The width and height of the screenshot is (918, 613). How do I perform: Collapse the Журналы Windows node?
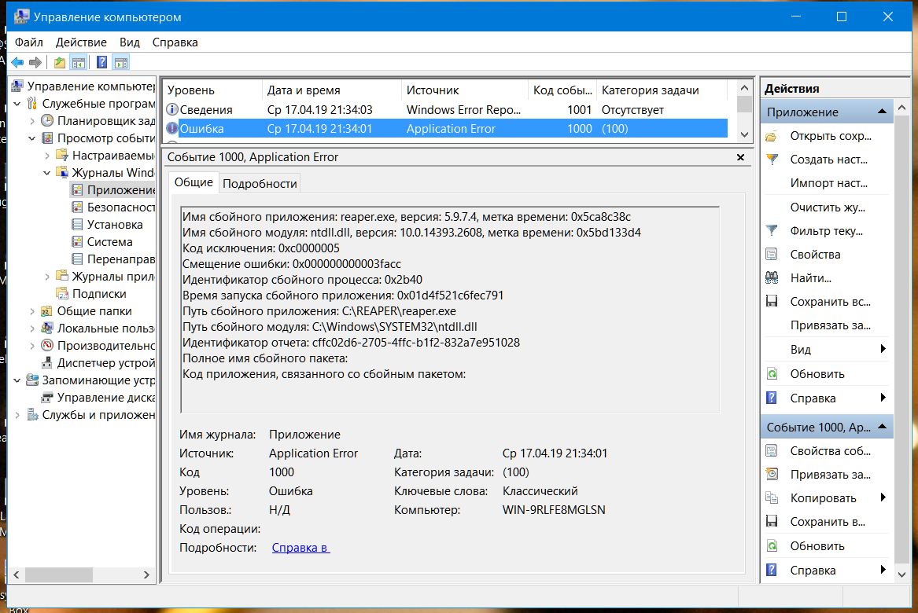coord(47,173)
